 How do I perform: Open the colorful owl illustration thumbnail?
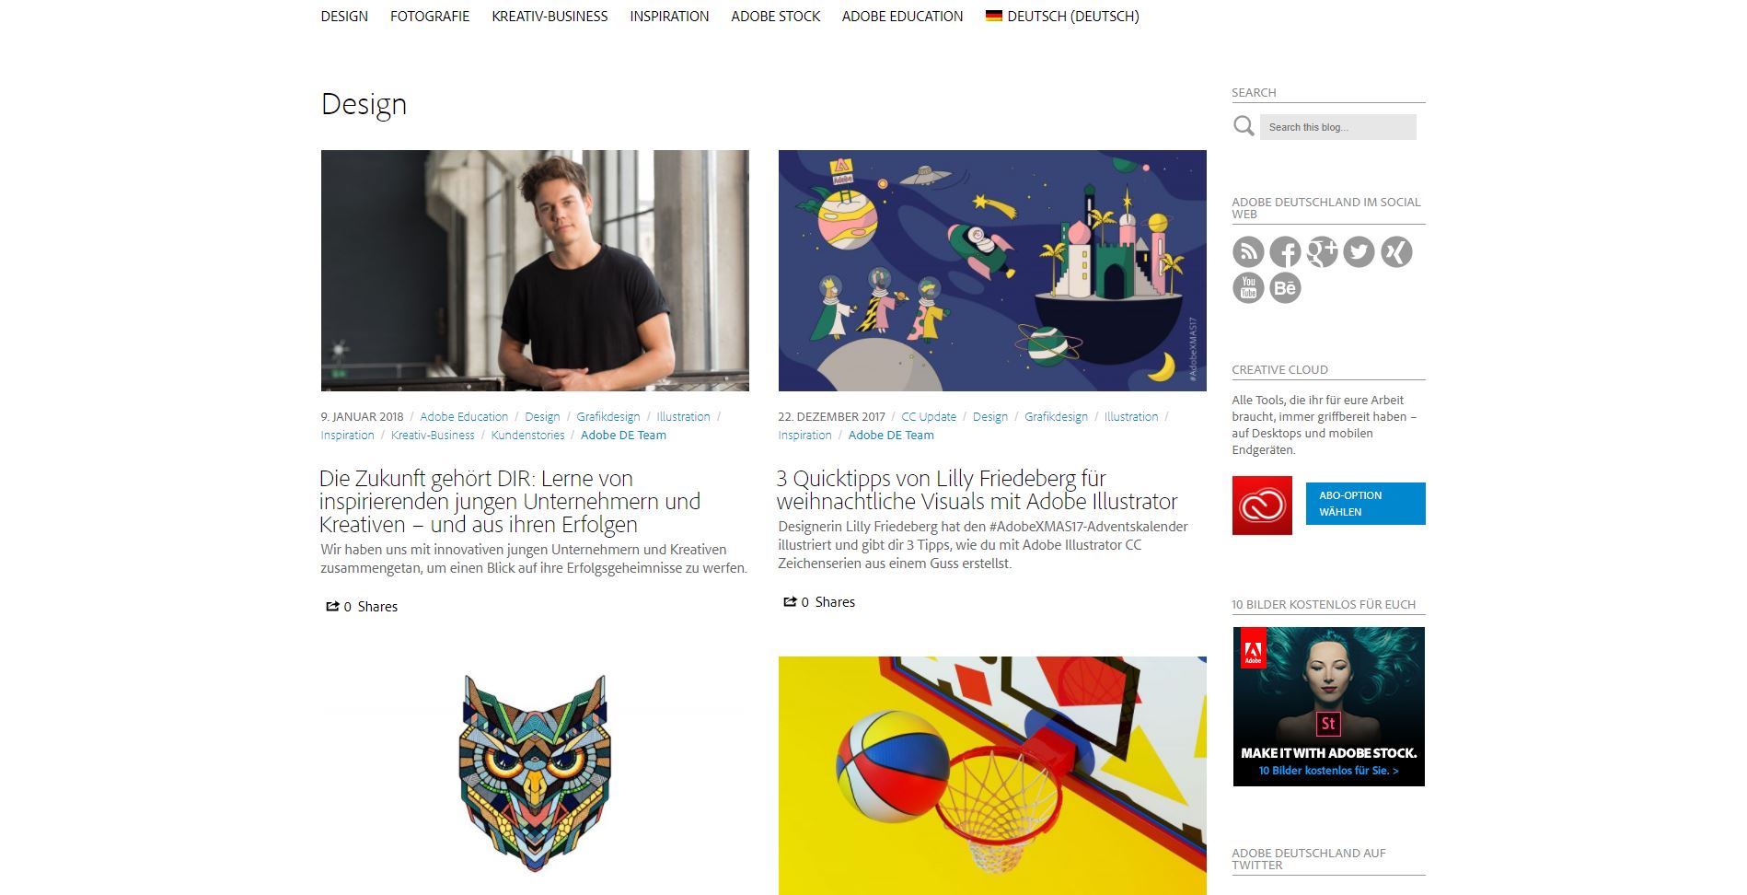(535, 773)
